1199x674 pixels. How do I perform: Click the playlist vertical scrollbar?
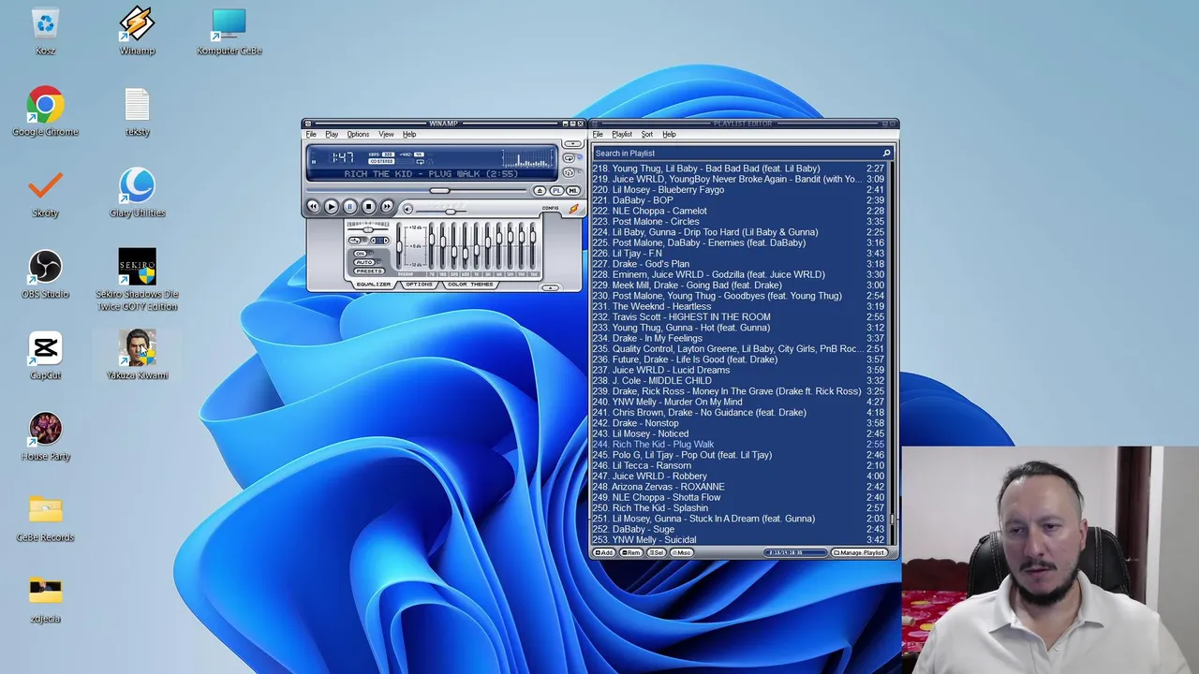(892, 354)
